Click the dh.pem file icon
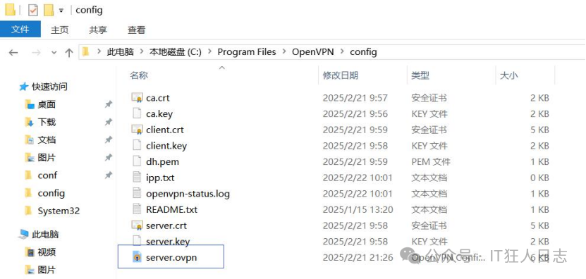 tap(138, 161)
